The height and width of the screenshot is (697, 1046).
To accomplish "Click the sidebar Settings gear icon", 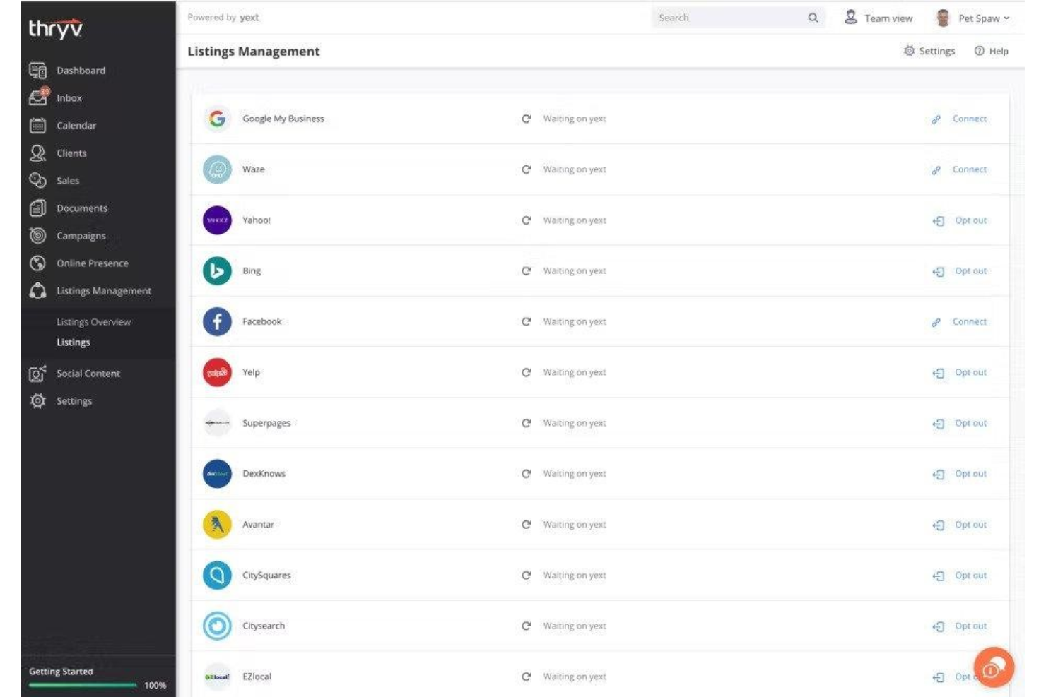I will (x=37, y=400).
